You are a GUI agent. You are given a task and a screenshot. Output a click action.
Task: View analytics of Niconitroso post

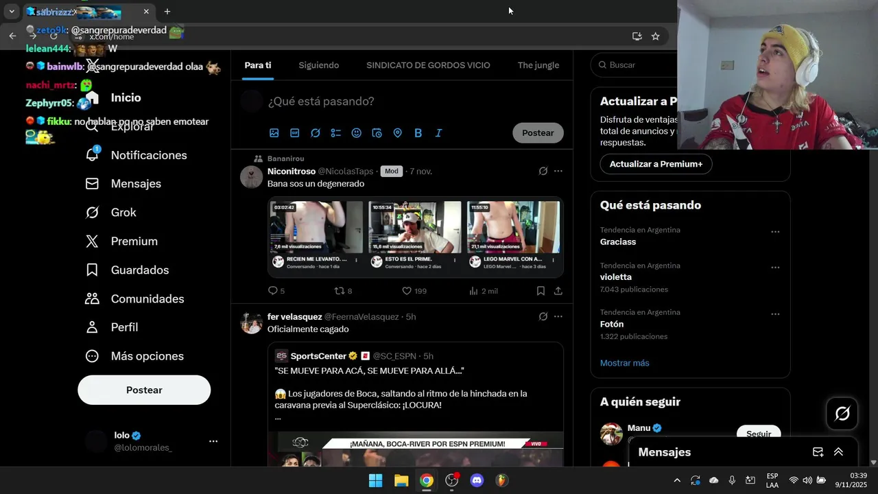pyautogui.click(x=483, y=291)
